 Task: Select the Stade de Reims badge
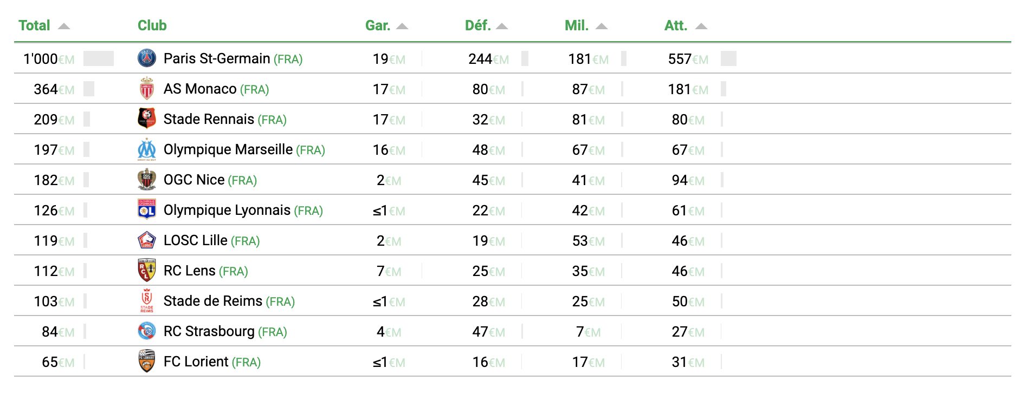click(x=146, y=301)
